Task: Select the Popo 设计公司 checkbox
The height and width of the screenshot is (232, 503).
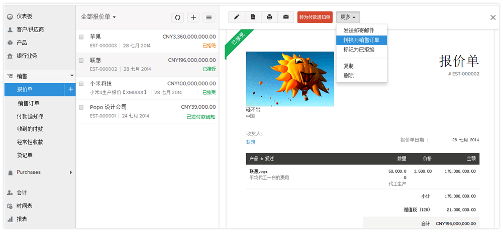Action: [81, 107]
